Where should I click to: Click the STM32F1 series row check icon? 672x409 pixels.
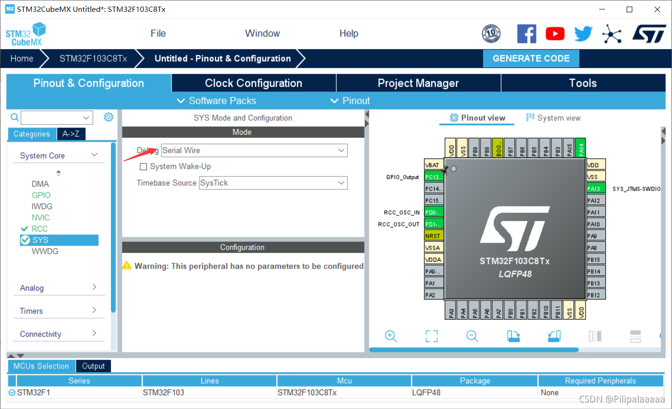click(x=12, y=392)
